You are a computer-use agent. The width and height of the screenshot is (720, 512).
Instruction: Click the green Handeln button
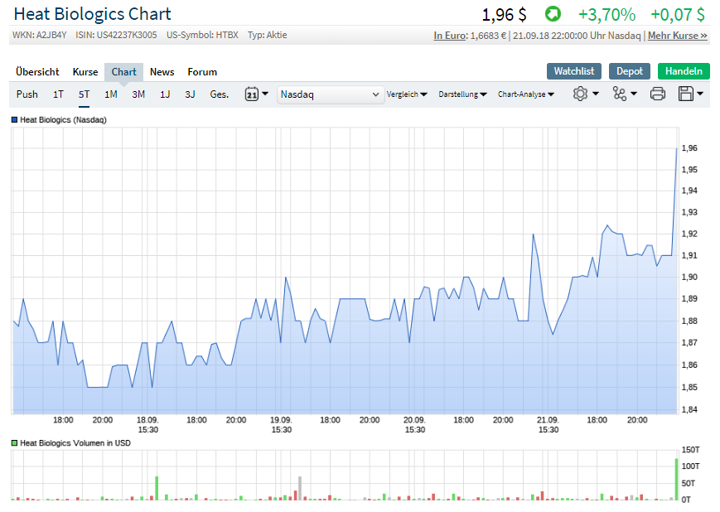(684, 71)
